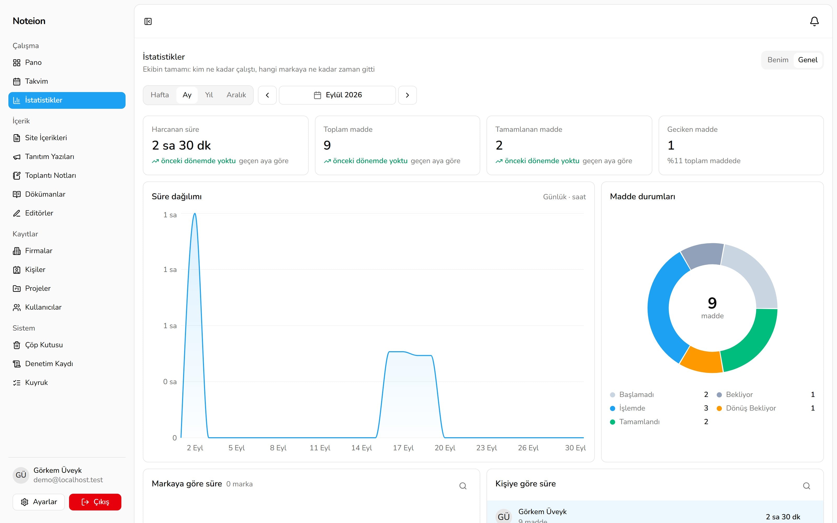Collapse the sidebar with the panel icon
This screenshot has width=837, height=523.
pyautogui.click(x=148, y=21)
